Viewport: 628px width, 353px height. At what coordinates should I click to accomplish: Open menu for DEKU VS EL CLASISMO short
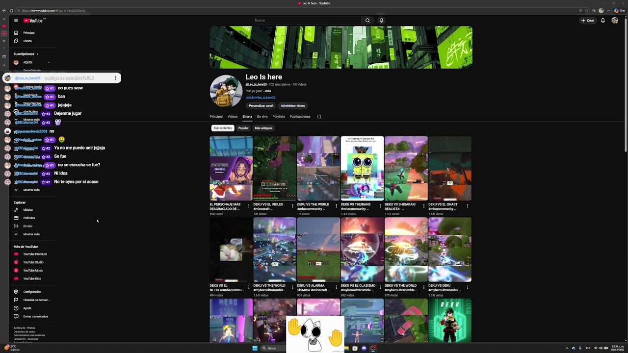(x=380, y=287)
